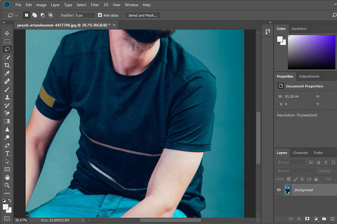Viewport: 337px width, 224px height.
Task: Click the Background layer thumbnail
Action: pos(288,190)
